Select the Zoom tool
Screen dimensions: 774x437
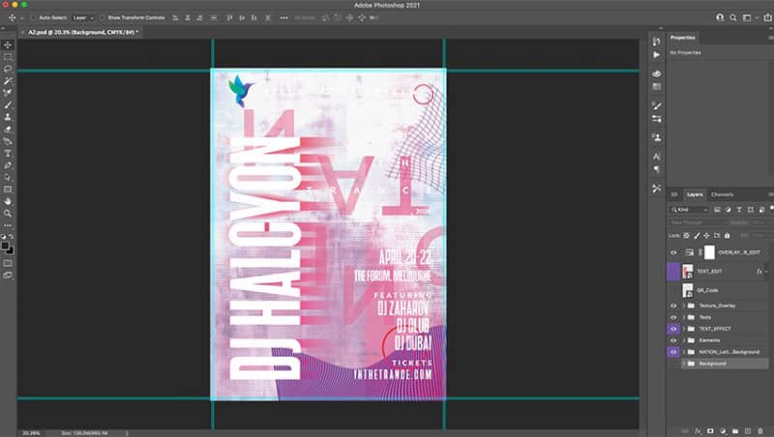[x=8, y=214]
